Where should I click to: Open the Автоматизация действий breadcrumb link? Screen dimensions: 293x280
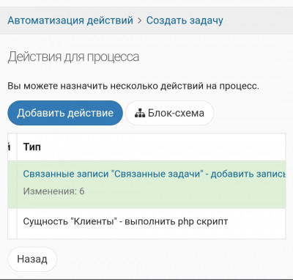(70, 21)
